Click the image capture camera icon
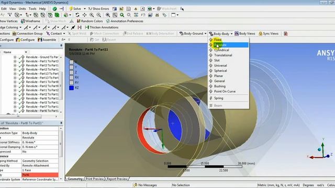 point(150,15)
